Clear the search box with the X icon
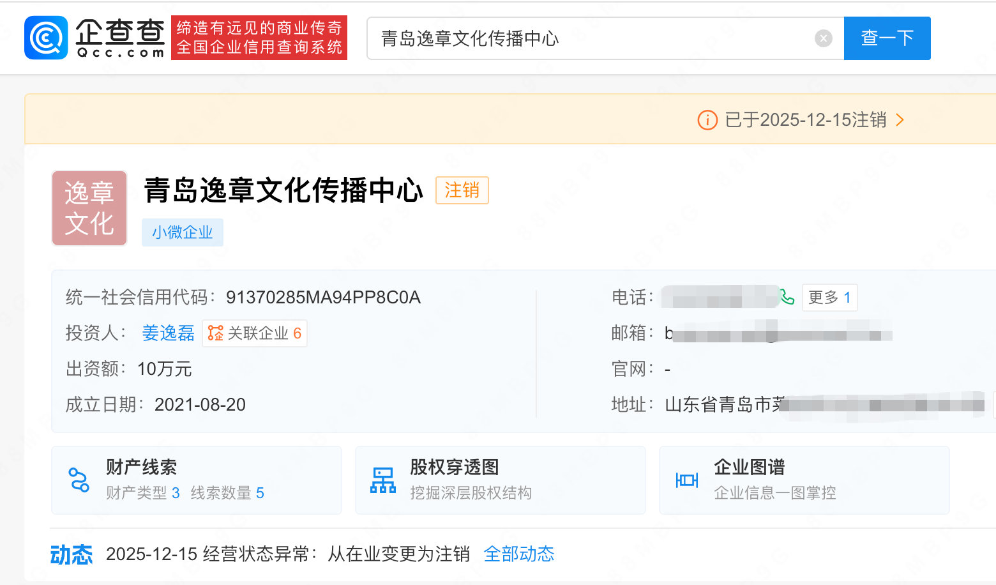The image size is (996, 585). 823,38
